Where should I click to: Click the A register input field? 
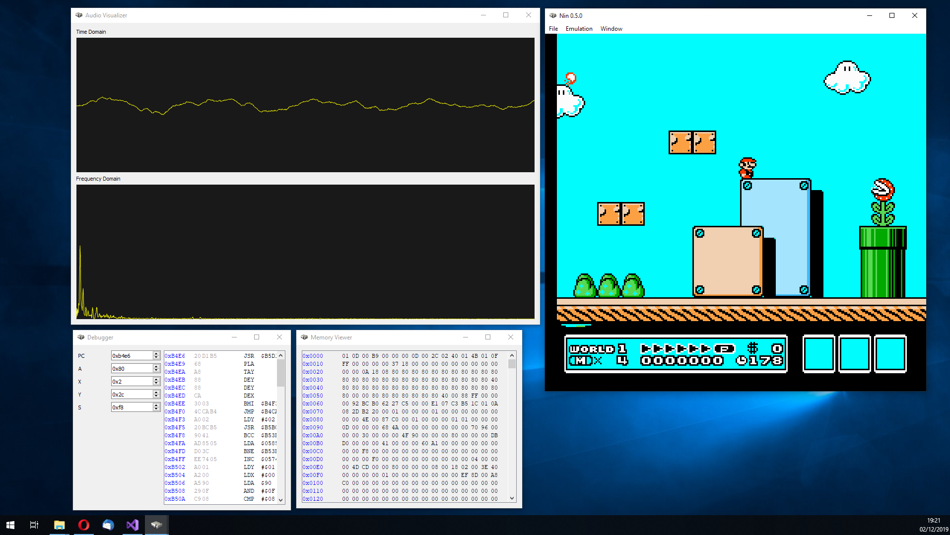tap(132, 369)
